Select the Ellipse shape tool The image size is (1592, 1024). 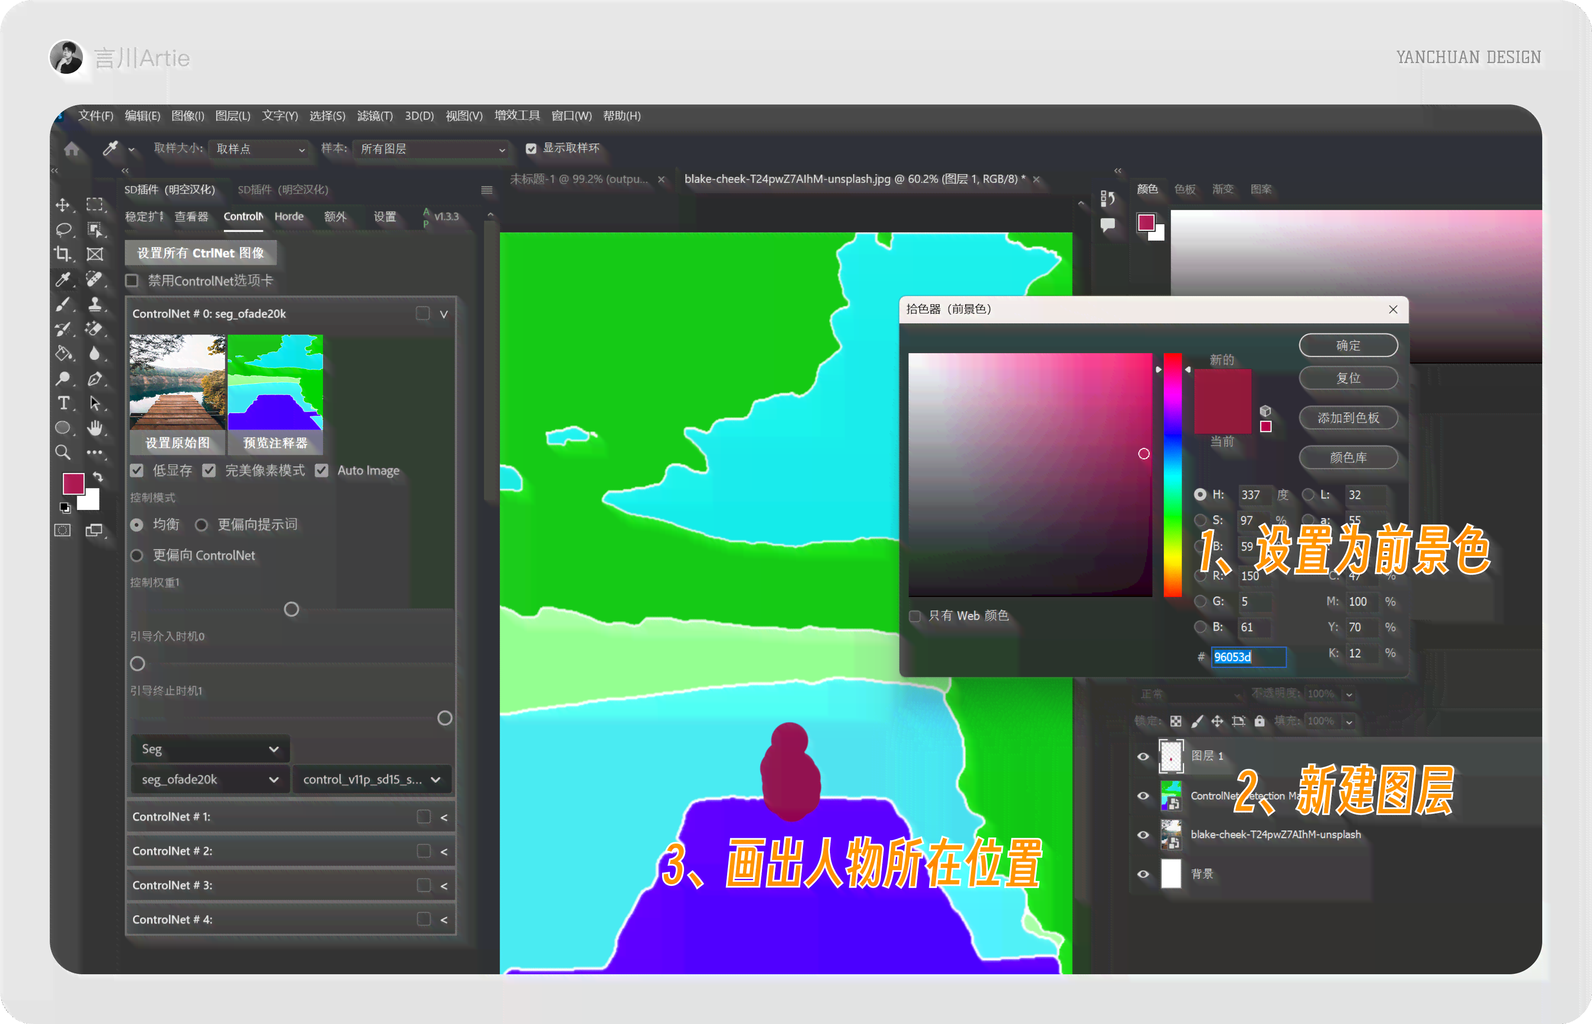(63, 427)
